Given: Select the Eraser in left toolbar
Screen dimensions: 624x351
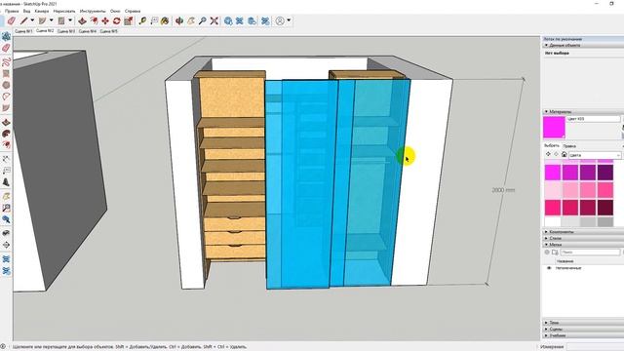Looking at the screenshot, I should [6, 48].
